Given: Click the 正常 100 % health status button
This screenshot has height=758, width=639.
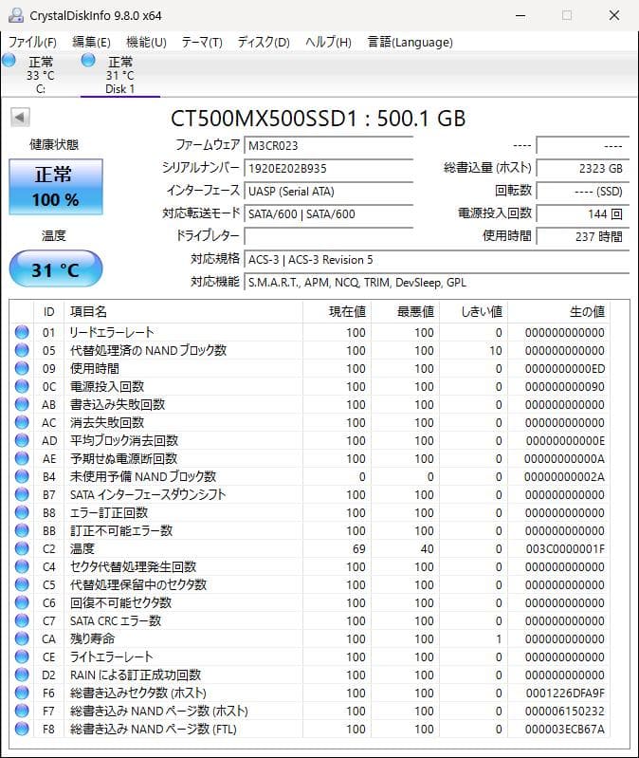Looking at the screenshot, I should click(56, 187).
